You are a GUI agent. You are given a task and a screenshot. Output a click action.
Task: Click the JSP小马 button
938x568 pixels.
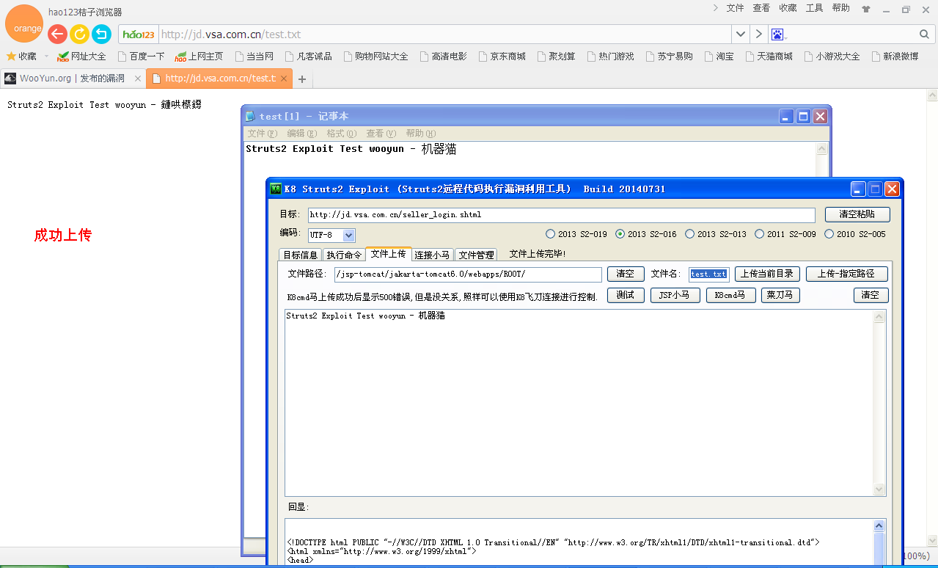tap(675, 295)
